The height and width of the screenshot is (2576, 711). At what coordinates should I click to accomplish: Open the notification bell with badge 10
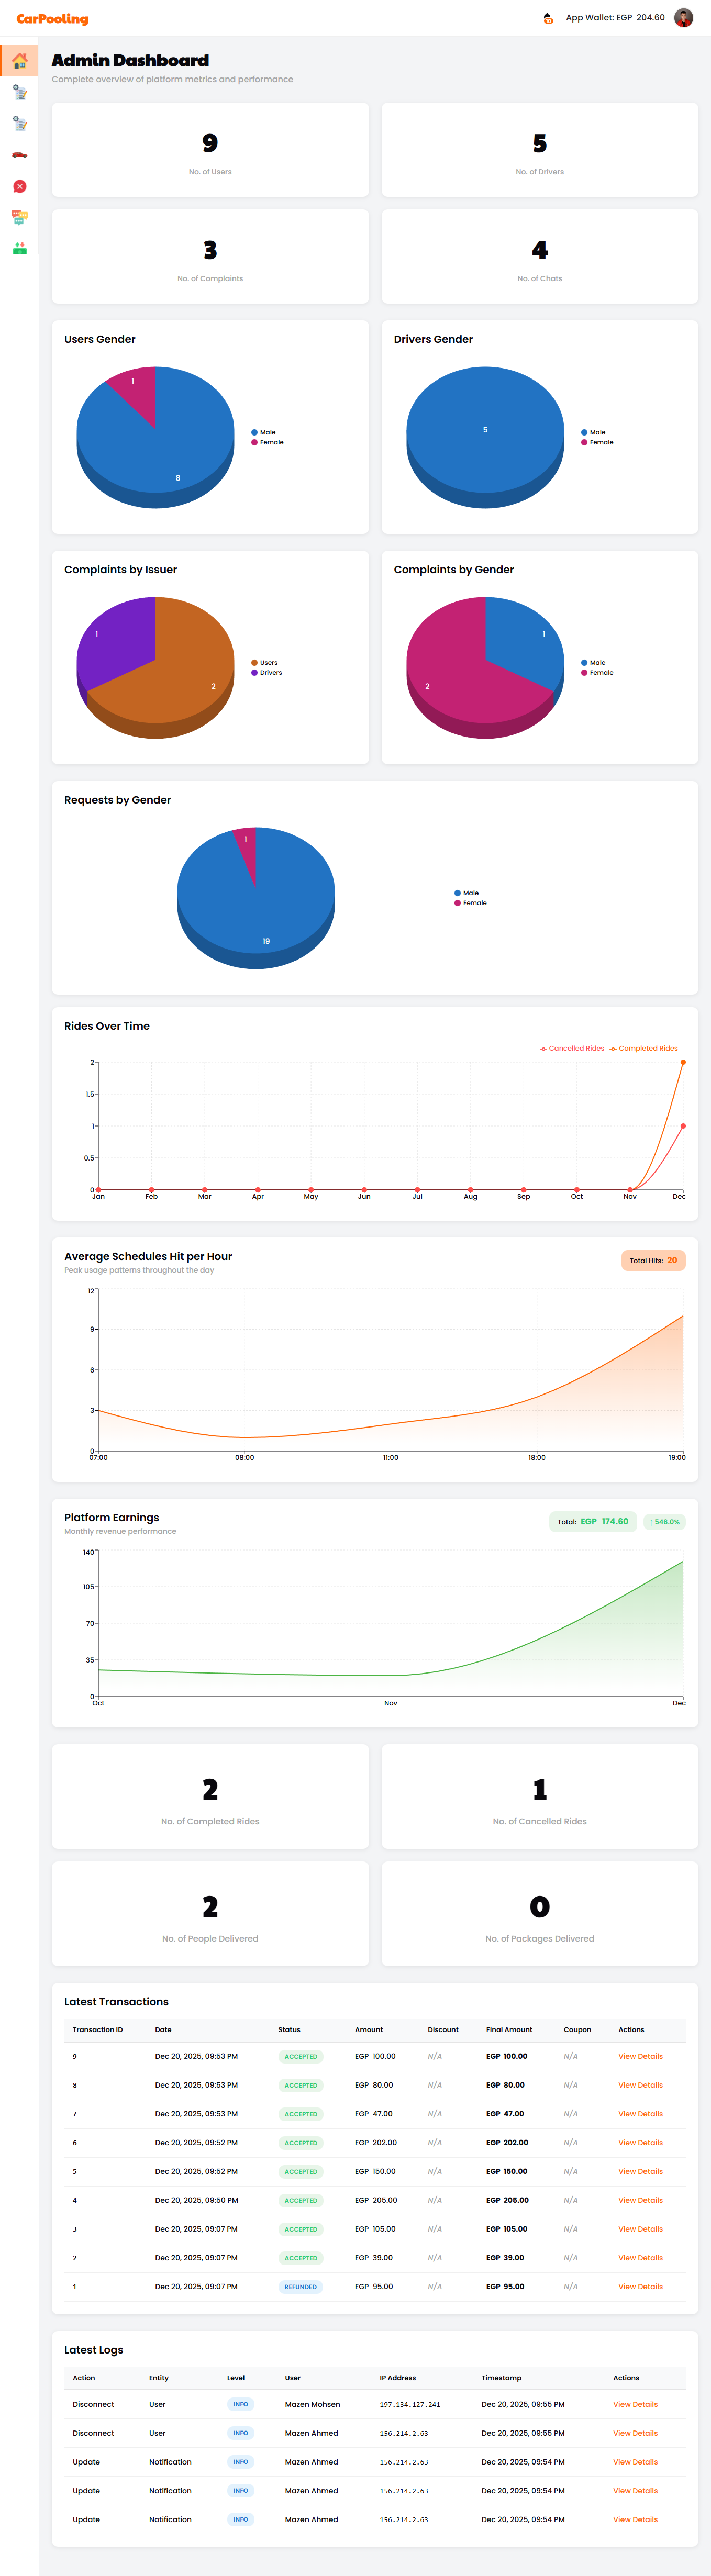[x=548, y=18]
